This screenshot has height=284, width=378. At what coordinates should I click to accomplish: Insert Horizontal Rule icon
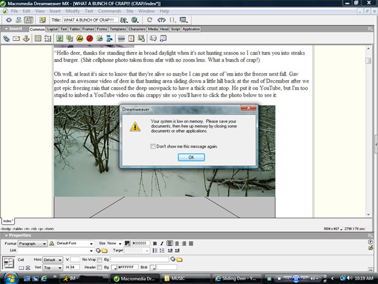[122, 38]
